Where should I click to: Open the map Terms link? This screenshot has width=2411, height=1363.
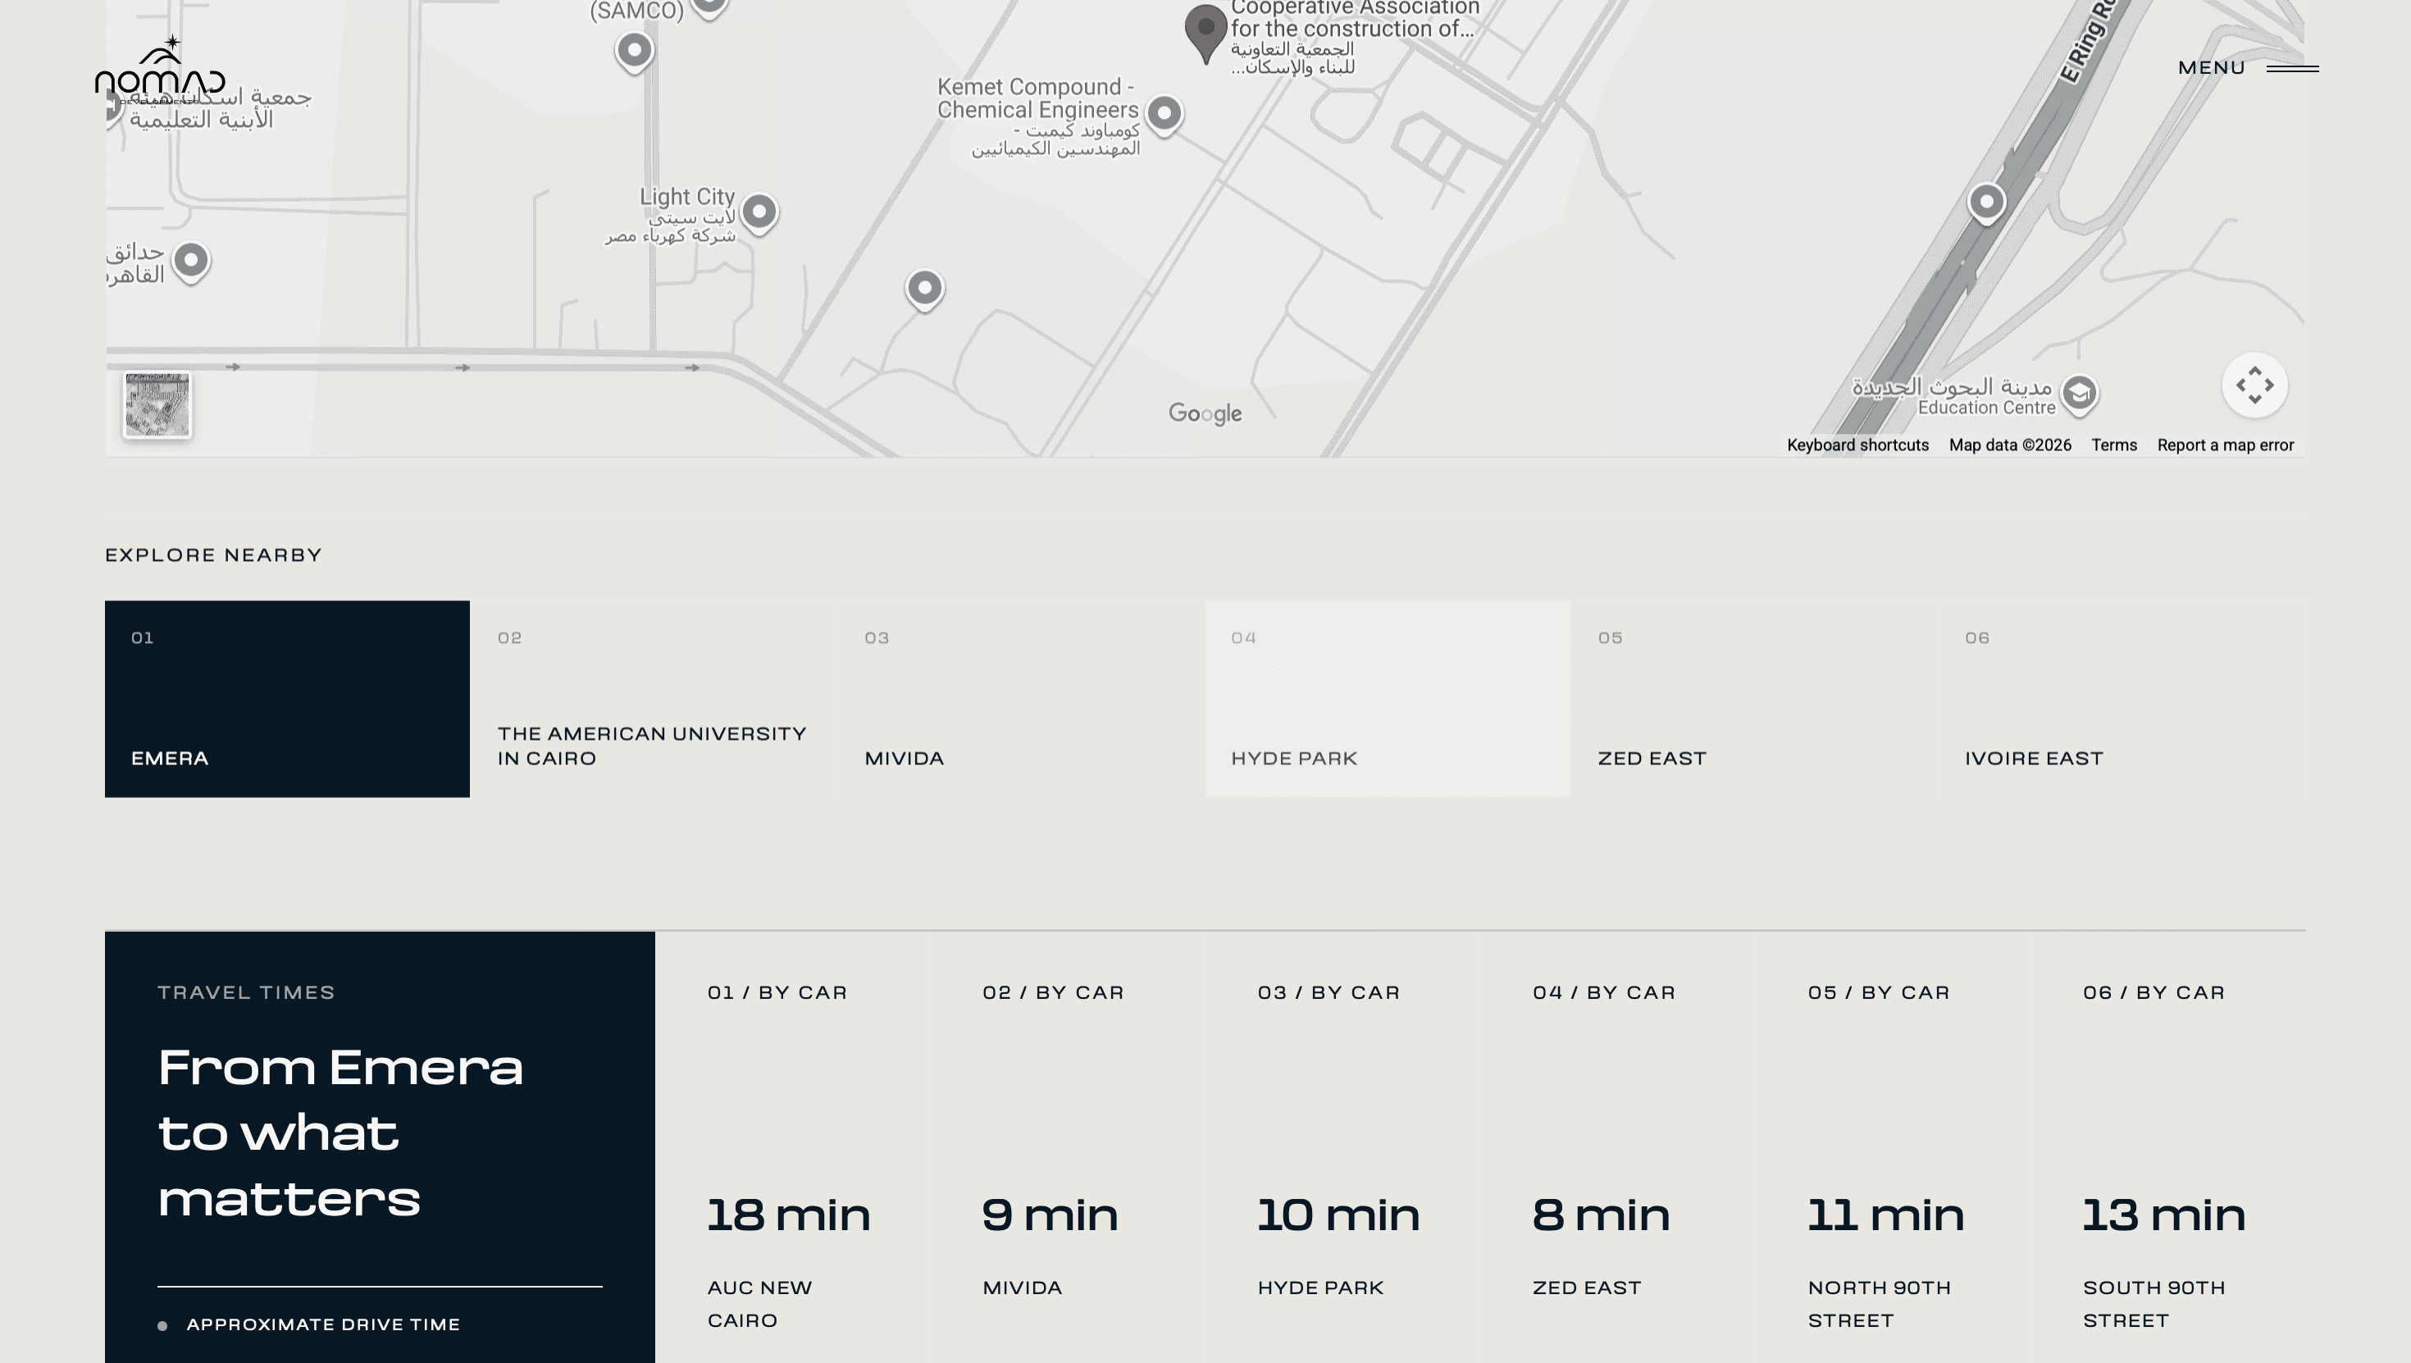(2113, 445)
